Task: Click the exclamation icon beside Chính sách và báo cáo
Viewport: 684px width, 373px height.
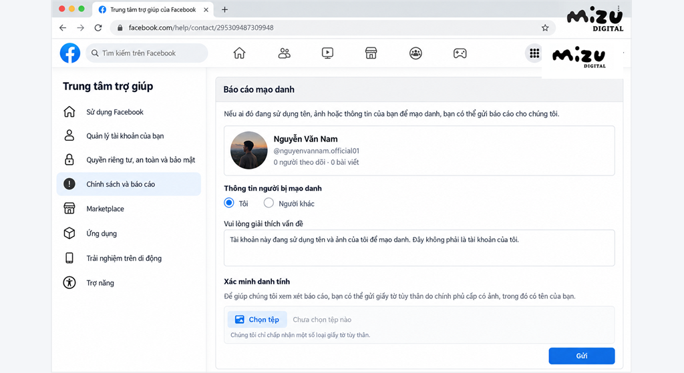Action: point(69,184)
